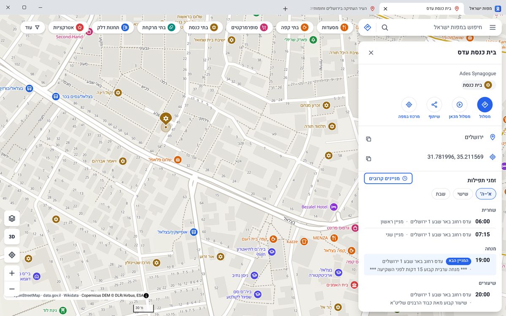Click the MENZA restaurant marker

[x=334, y=238]
